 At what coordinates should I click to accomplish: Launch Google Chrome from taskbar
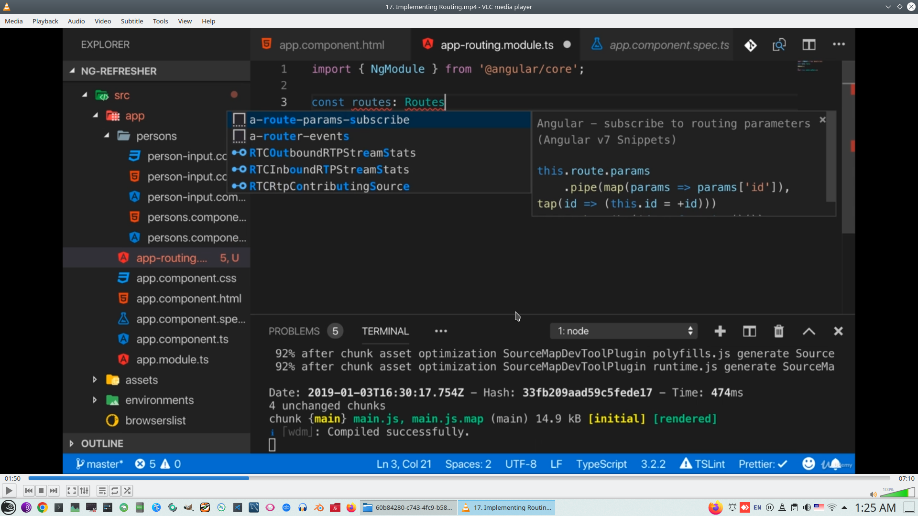(x=43, y=507)
